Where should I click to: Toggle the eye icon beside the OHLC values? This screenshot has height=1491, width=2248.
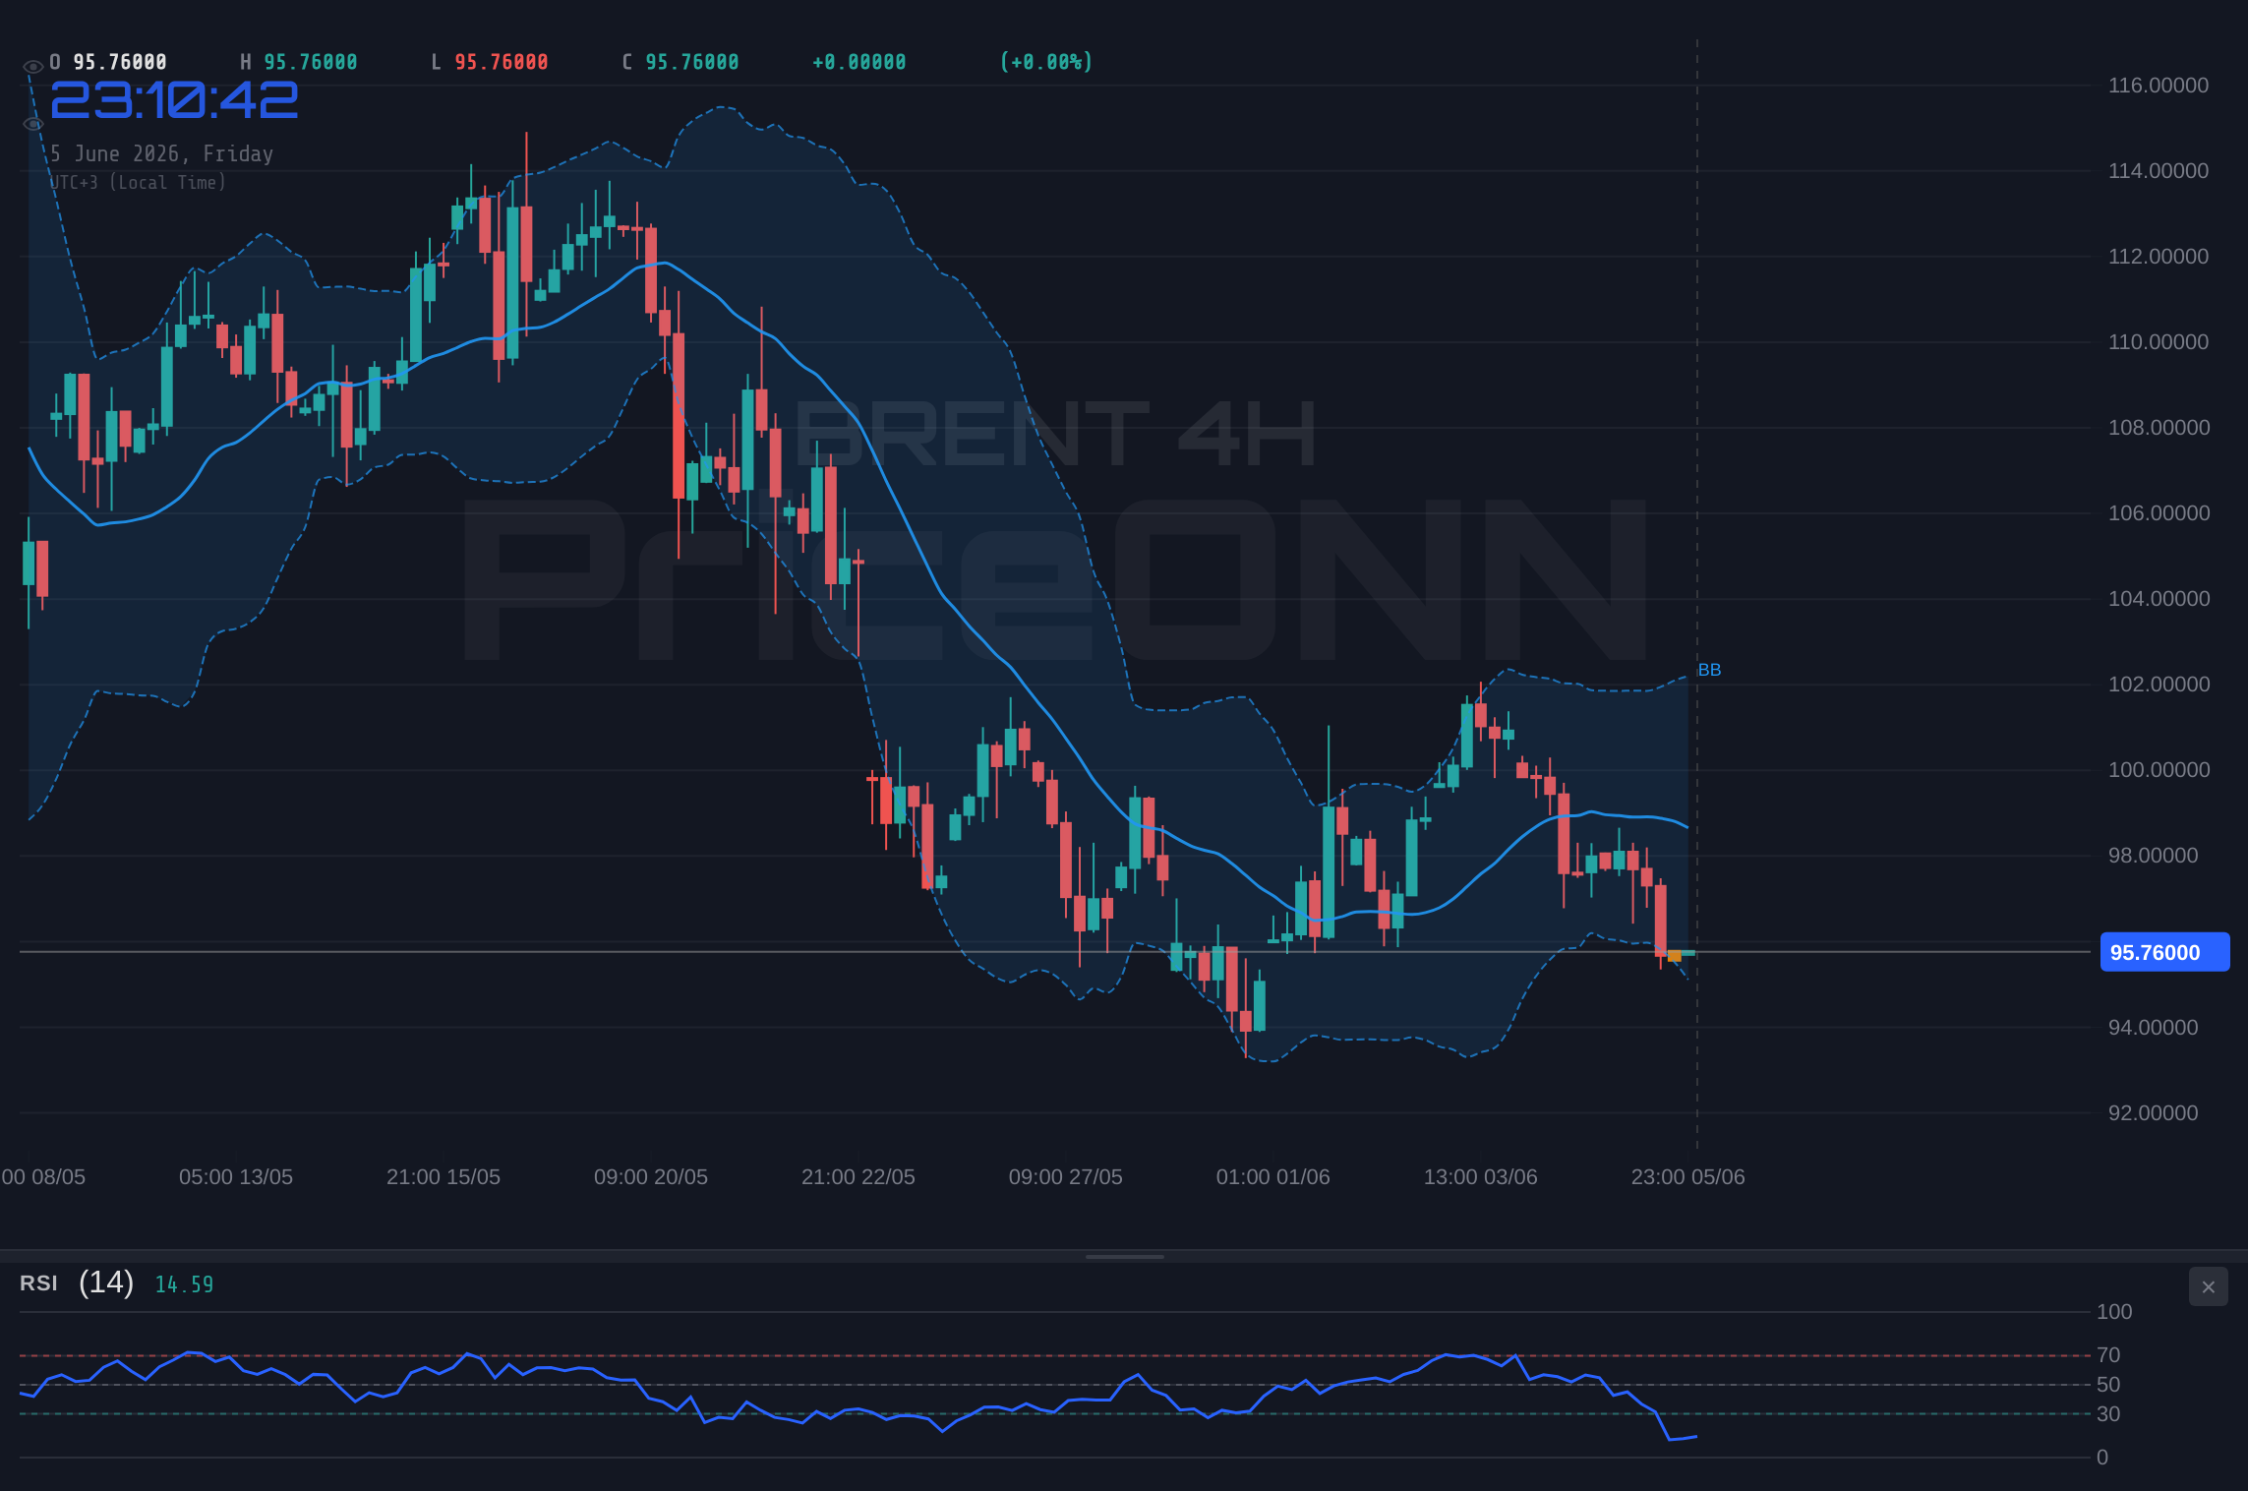(x=32, y=66)
